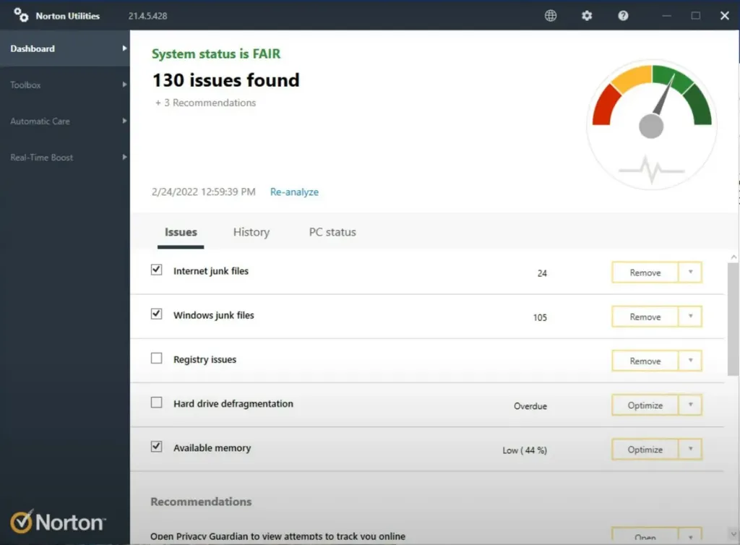Click Remove for Registry issues
The image size is (740, 545).
[645, 361]
